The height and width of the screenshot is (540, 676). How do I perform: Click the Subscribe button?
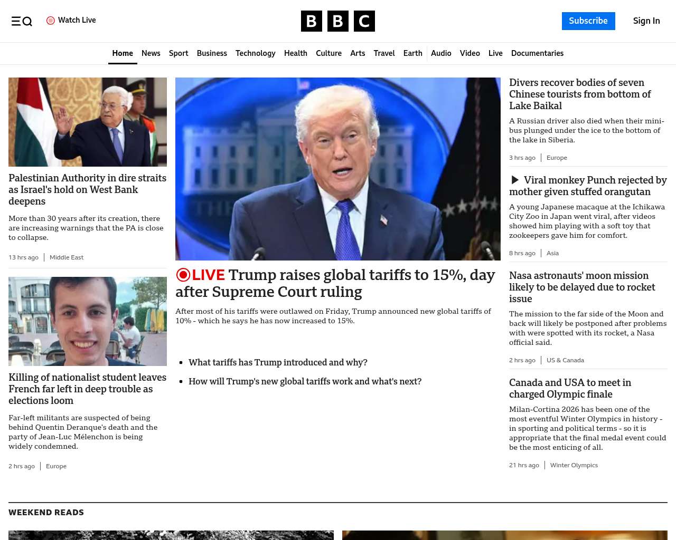588,21
